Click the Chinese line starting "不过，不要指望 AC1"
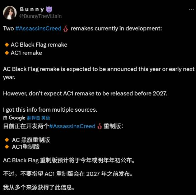The height and width of the screenshot is (195, 196). pos(68,174)
